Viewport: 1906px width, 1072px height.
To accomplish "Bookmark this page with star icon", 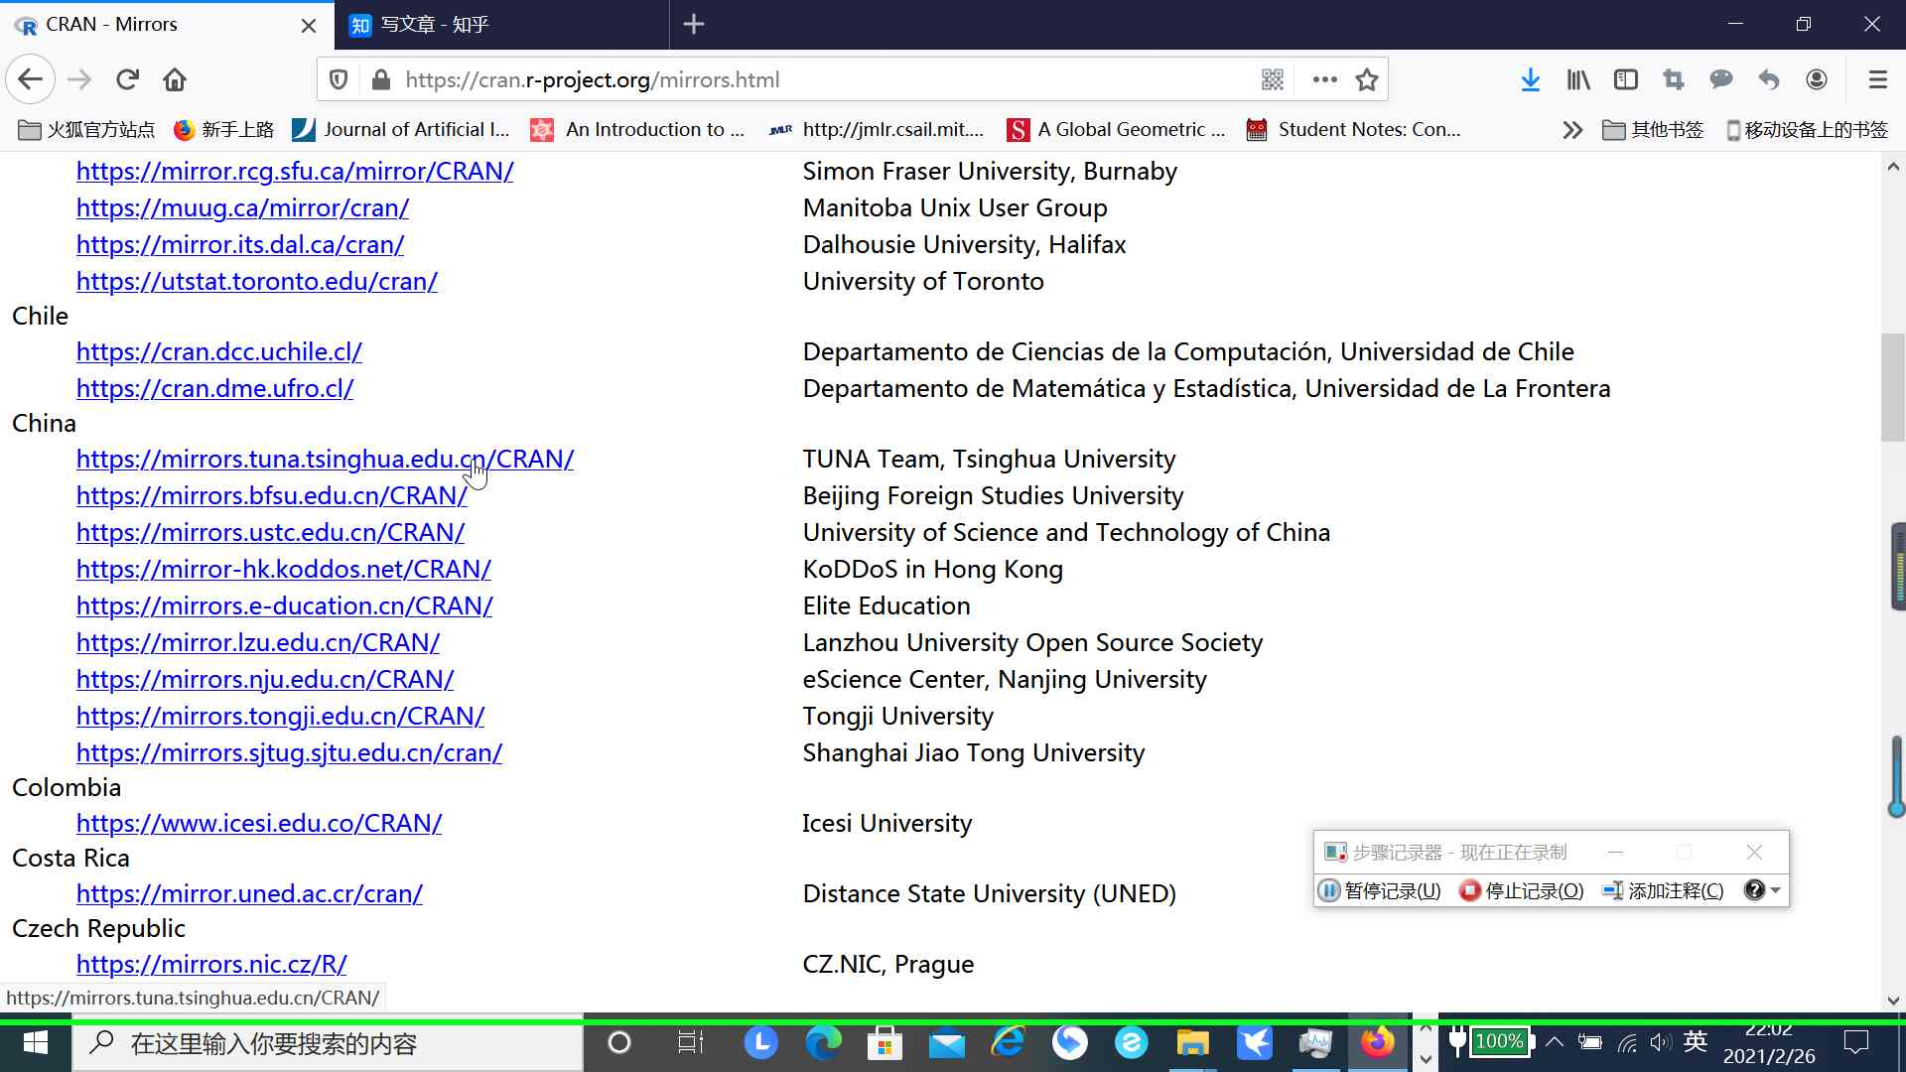I will [x=1367, y=79].
